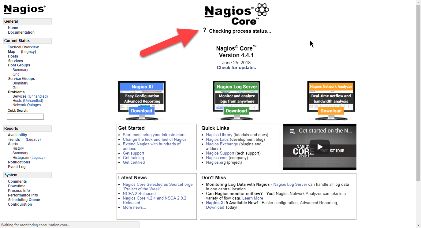Screen dimensions: 421x228
Task: Open the Home link in the sidebar
Action: click(x=13, y=28)
